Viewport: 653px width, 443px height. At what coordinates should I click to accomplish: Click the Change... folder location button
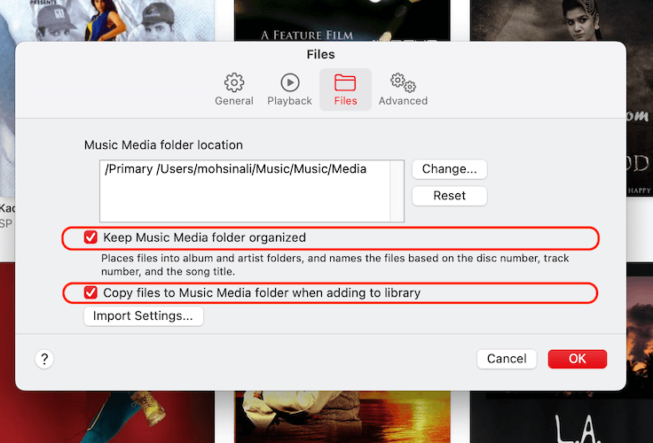[x=449, y=169]
